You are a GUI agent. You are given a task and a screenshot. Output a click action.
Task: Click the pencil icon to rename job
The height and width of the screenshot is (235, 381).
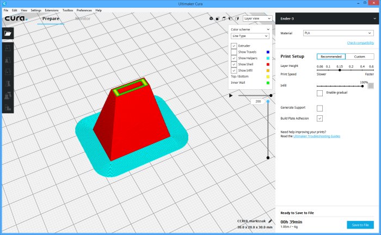click(270, 221)
